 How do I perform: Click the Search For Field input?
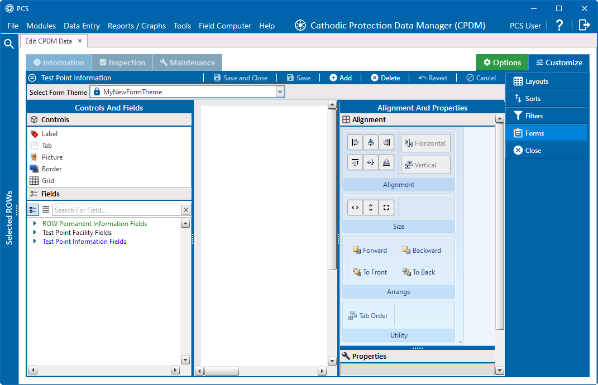click(x=116, y=210)
